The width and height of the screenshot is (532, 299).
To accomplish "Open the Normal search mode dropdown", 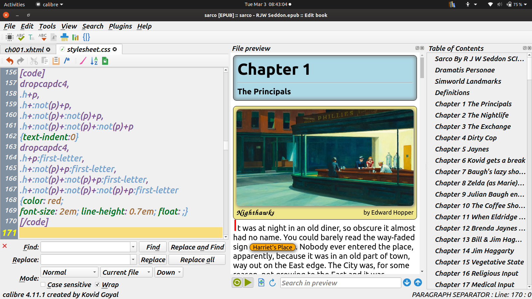I will point(69,272).
